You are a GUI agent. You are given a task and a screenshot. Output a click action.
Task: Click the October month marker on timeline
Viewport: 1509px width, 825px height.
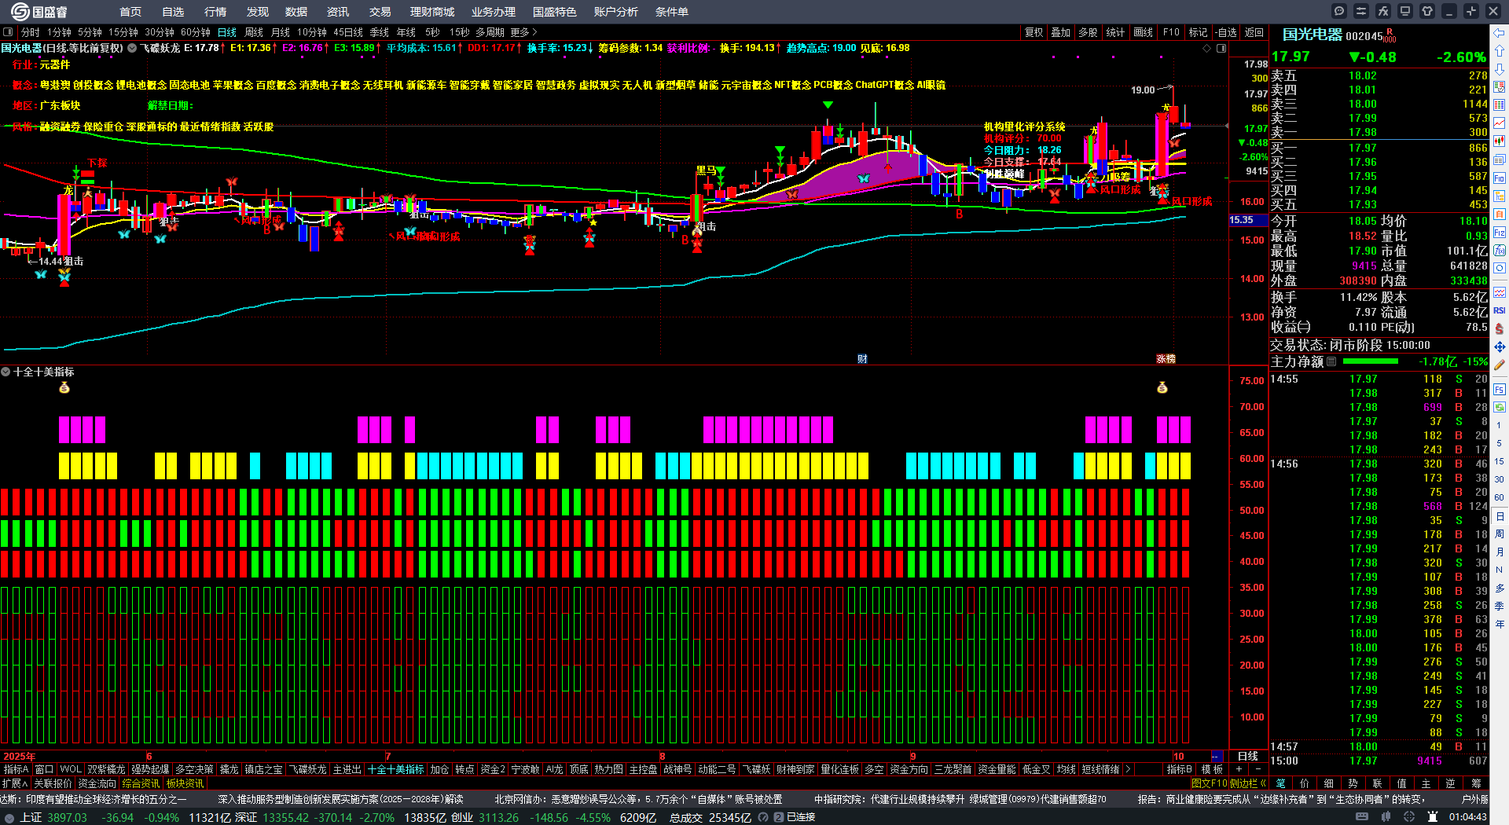1178,756
